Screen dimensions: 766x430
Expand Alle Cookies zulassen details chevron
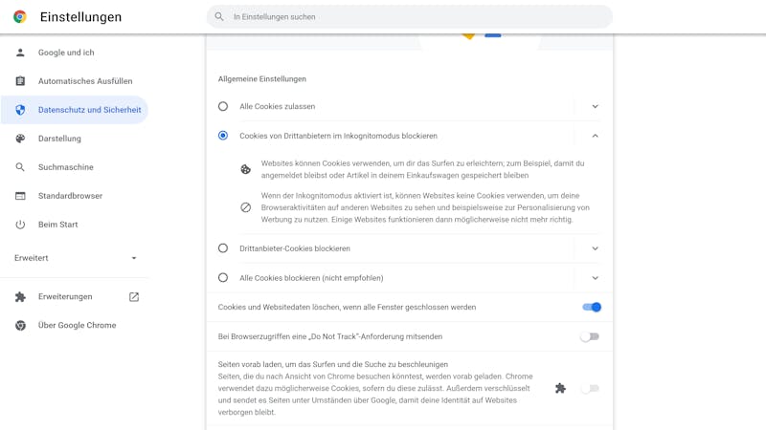(x=595, y=106)
